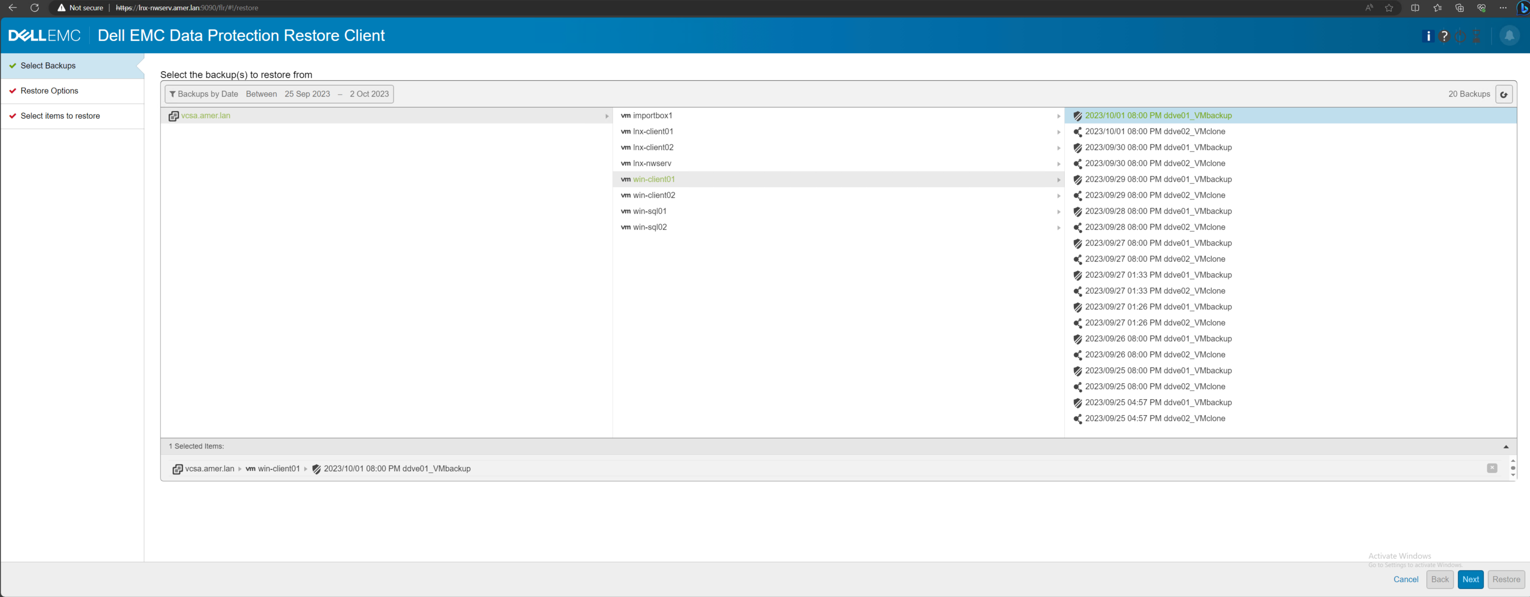
Task: Click the Backups by Date filter icon
Action: [173, 94]
